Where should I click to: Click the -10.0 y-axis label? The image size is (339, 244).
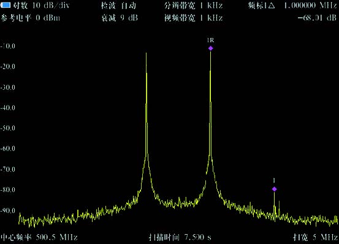pyautogui.click(x=7, y=46)
